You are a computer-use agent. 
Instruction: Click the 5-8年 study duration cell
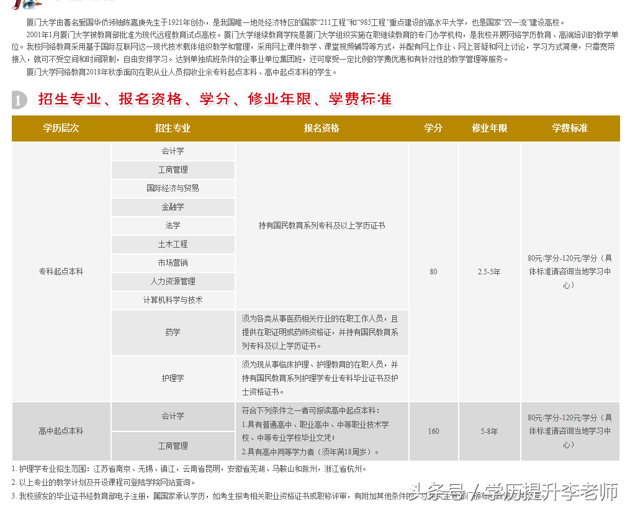point(489,431)
